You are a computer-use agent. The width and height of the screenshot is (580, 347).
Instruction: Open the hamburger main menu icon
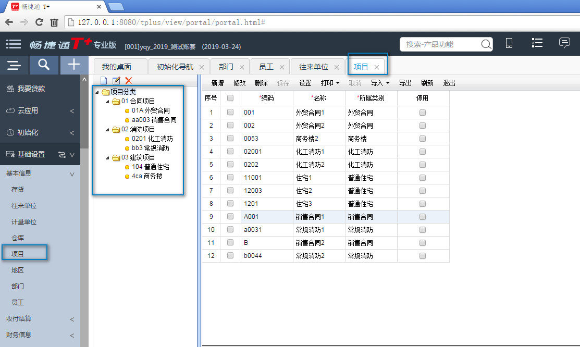(x=14, y=44)
